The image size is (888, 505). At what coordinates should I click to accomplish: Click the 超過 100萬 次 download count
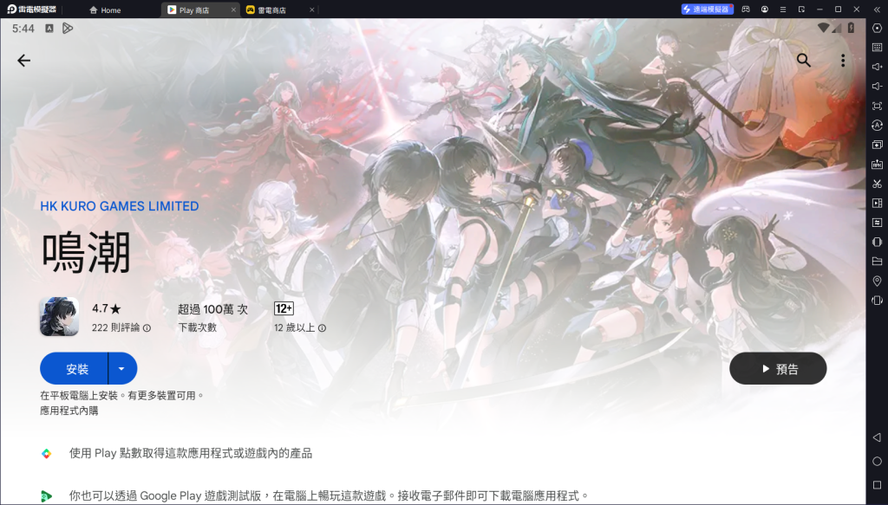(213, 309)
